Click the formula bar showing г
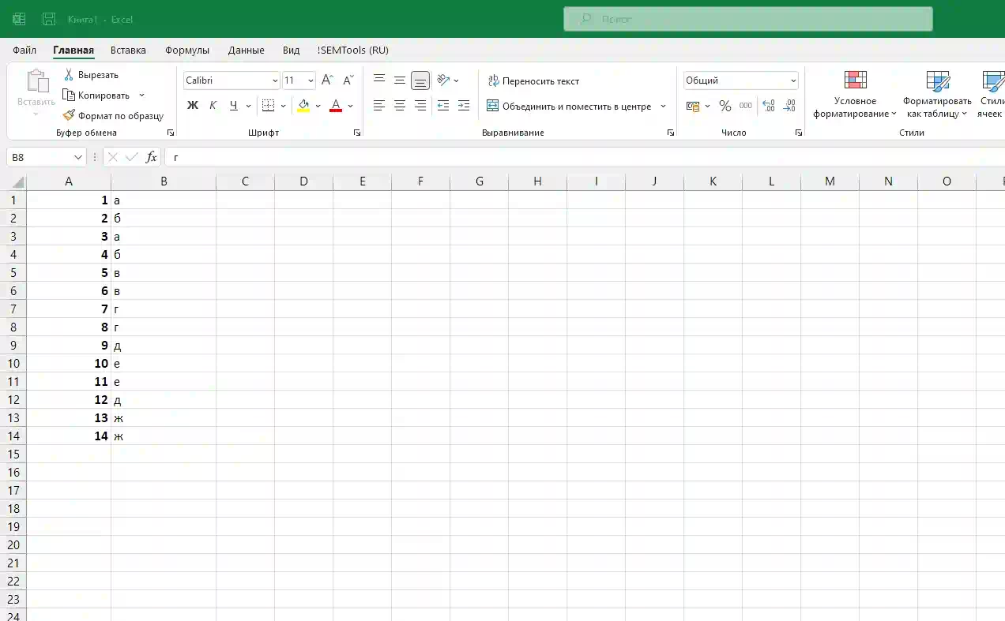The height and width of the screenshot is (621, 1005). click(585, 157)
